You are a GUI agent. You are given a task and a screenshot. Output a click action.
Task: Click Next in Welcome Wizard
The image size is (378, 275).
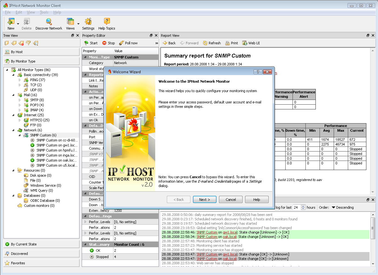point(204,200)
